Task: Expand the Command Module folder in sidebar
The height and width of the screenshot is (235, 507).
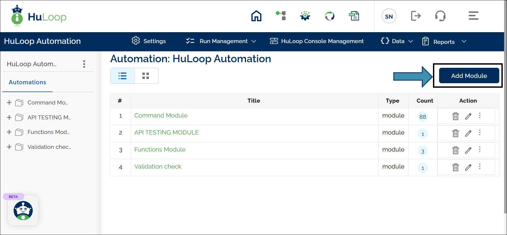Action: pos(9,103)
